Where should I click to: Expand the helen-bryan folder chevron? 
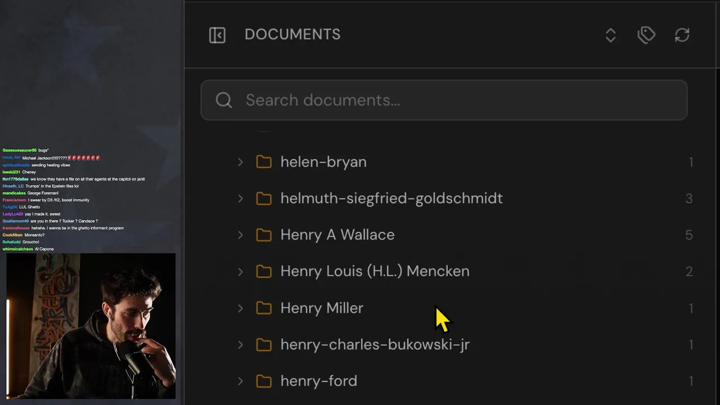(x=240, y=162)
